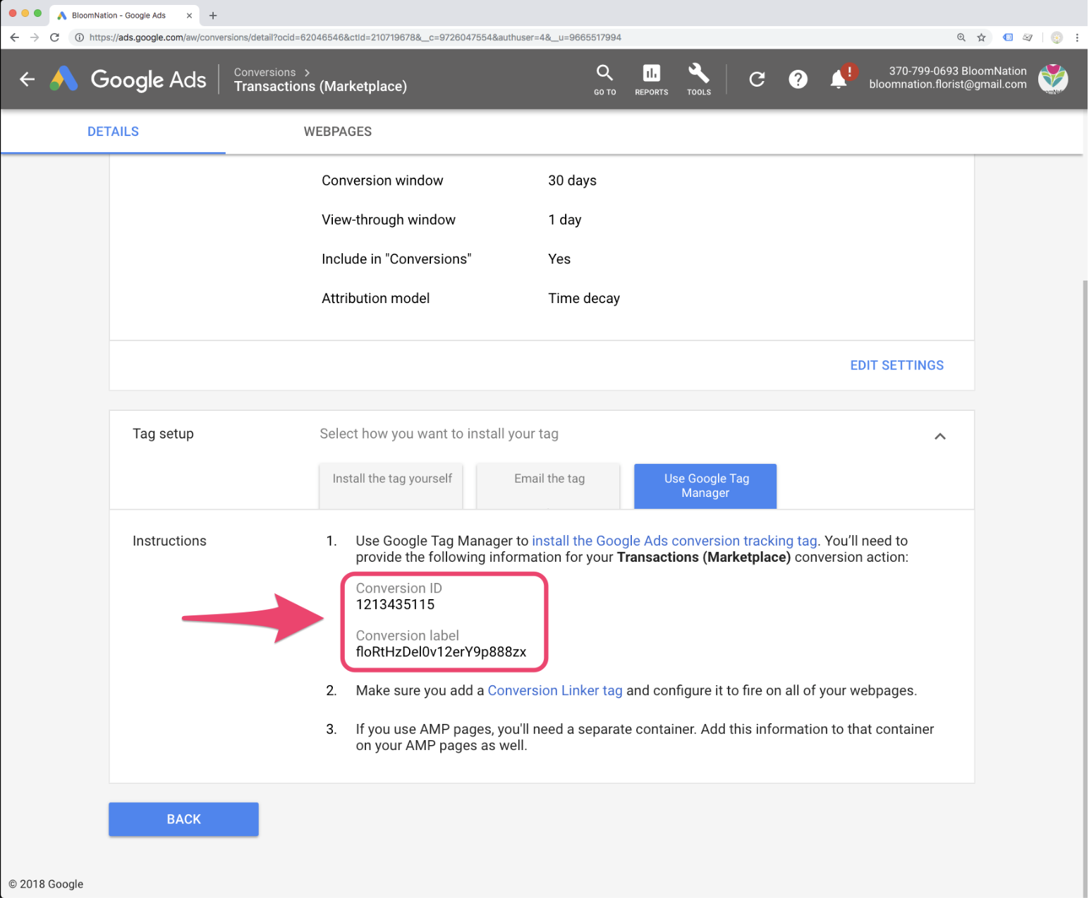Viewport: 1089px width, 898px height.
Task: Bookmark page with the star icon
Action: 981,37
